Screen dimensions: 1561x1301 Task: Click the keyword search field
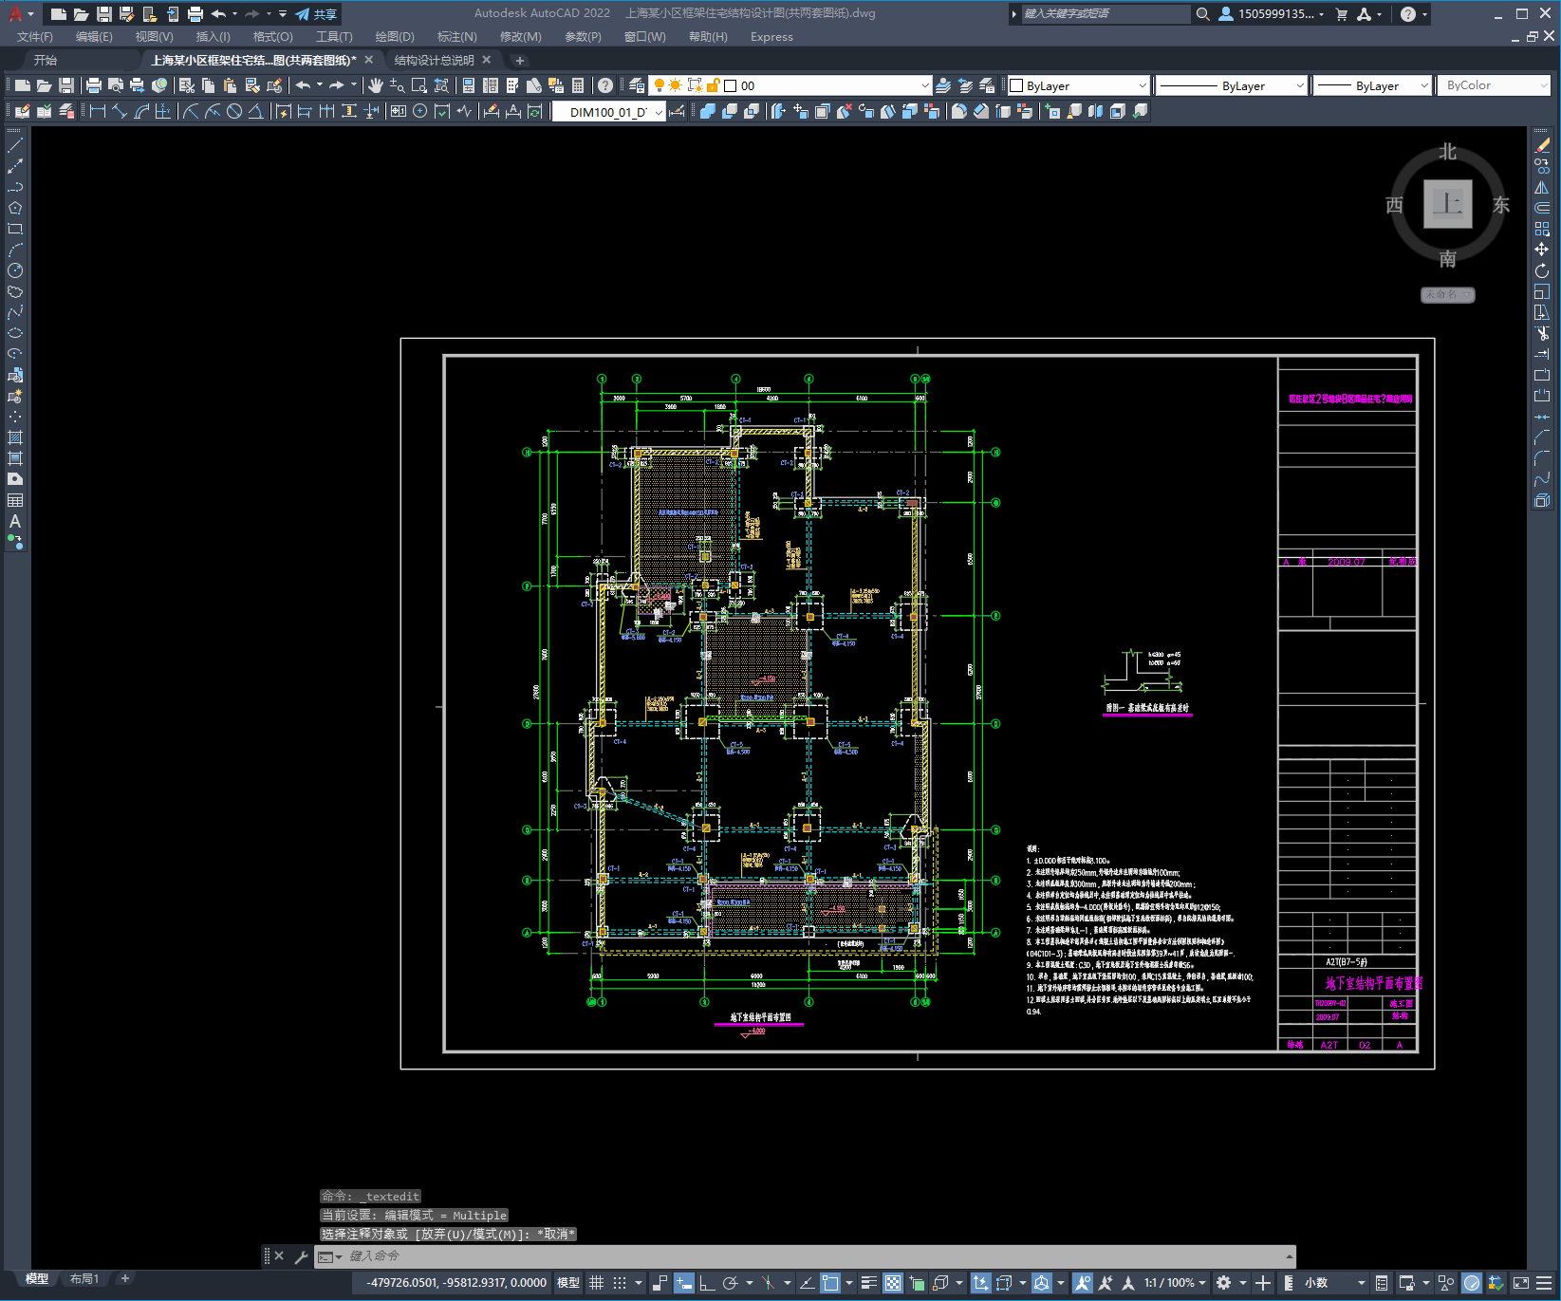(1106, 14)
